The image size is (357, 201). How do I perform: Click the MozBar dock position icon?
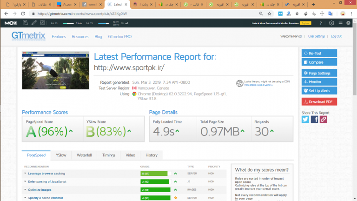(x=340, y=23)
